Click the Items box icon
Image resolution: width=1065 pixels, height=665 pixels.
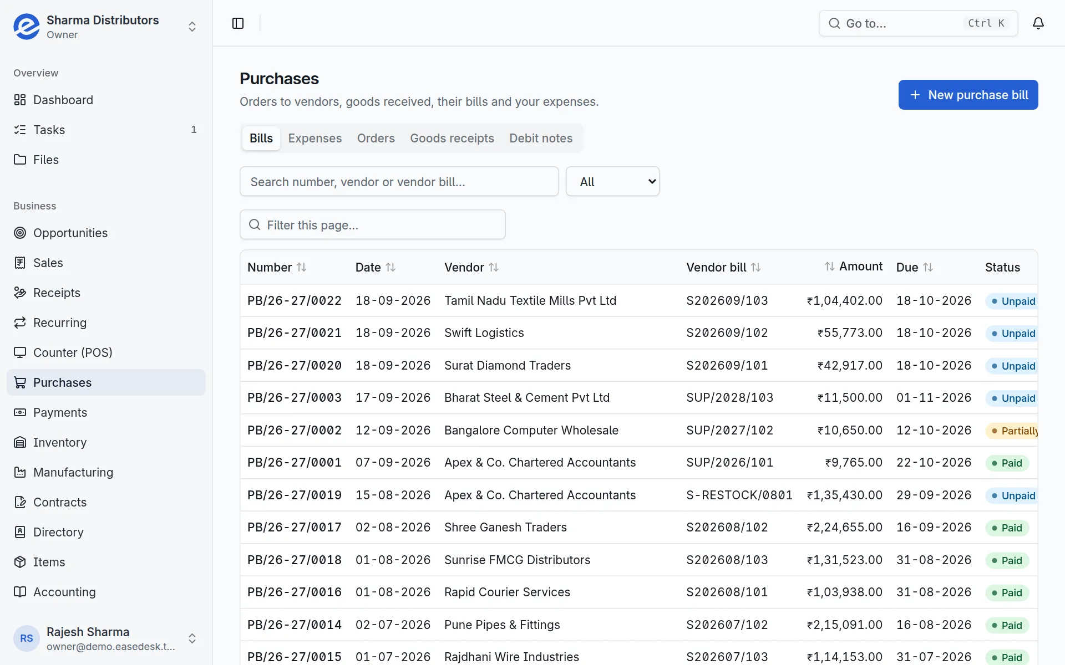20,562
